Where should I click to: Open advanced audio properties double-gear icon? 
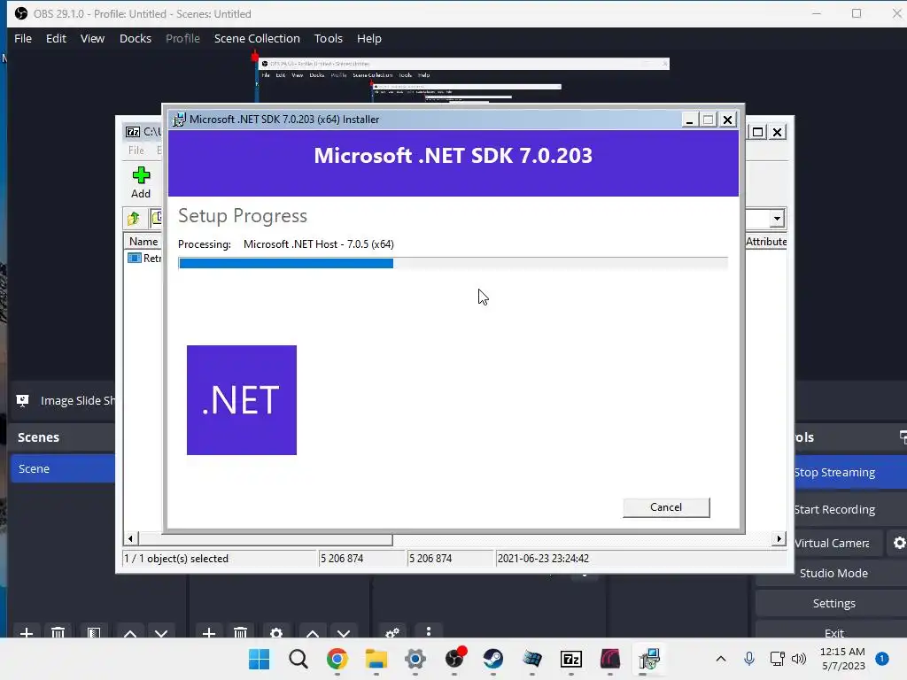pyautogui.click(x=392, y=633)
